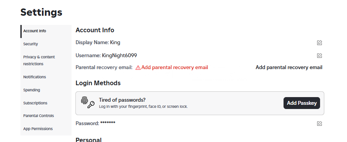Click black Add parental recovery email button
Screen dimensions: 347x142
pyautogui.click(x=289, y=68)
